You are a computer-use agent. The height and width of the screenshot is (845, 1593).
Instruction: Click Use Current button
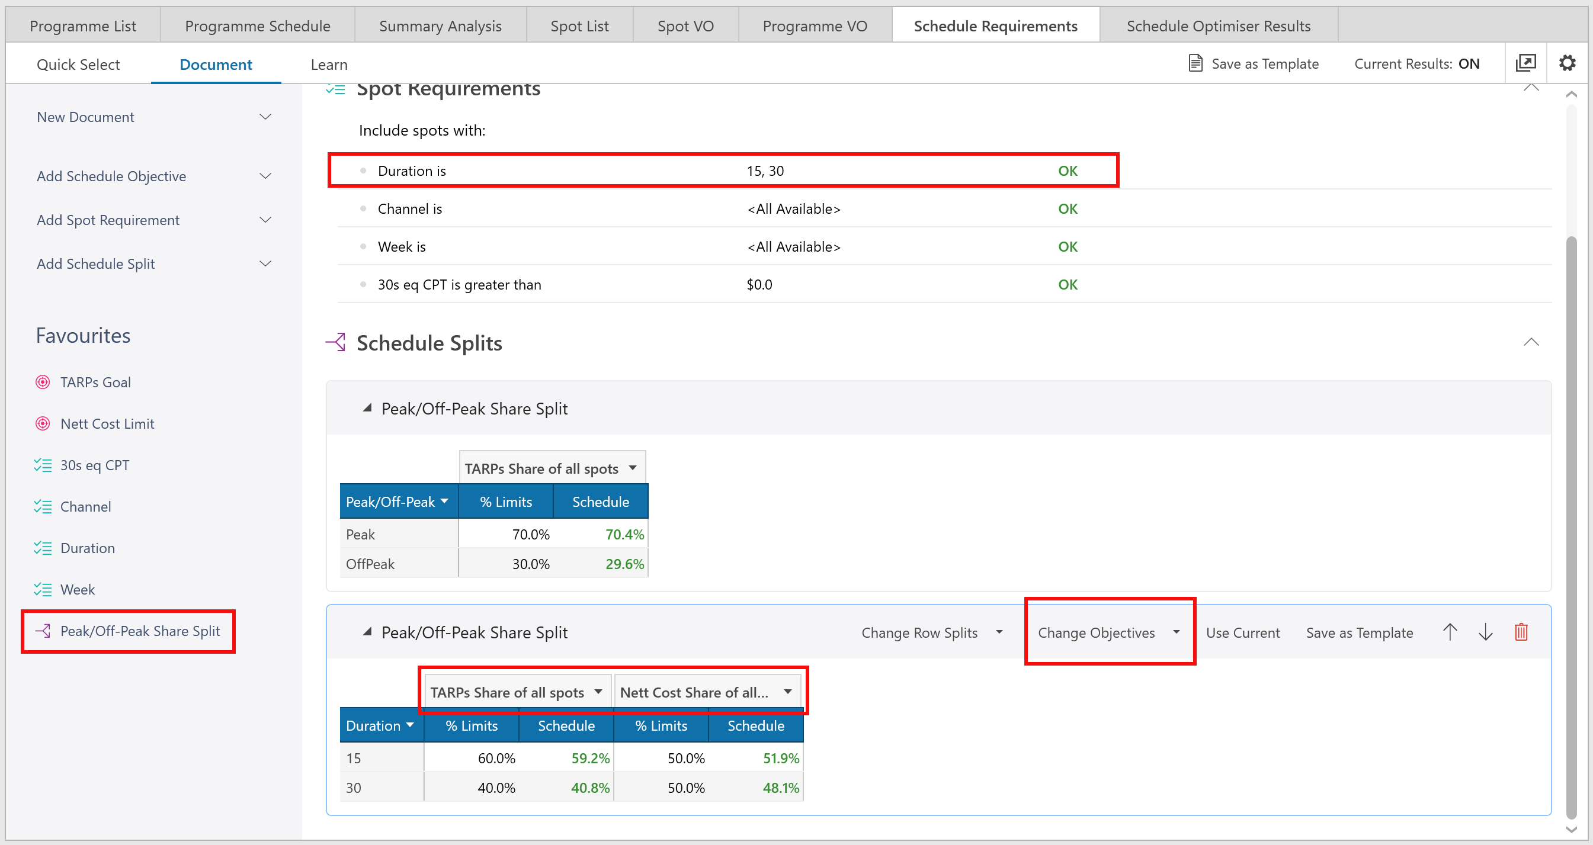(1242, 632)
